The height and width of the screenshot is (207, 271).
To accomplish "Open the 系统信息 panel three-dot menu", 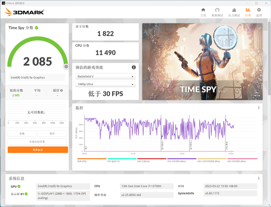I will 259,178.
